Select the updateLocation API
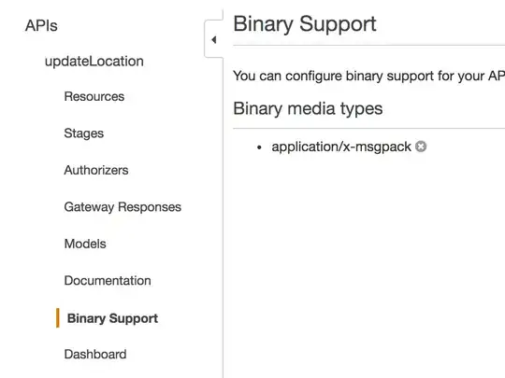This screenshot has width=505, height=378. pyautogui.click(x=94, y=61)
